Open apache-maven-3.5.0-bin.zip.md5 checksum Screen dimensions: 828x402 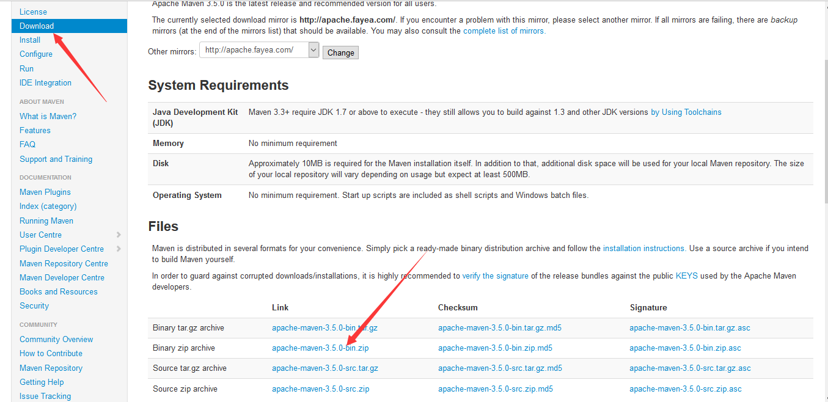[x=495, y=348]
